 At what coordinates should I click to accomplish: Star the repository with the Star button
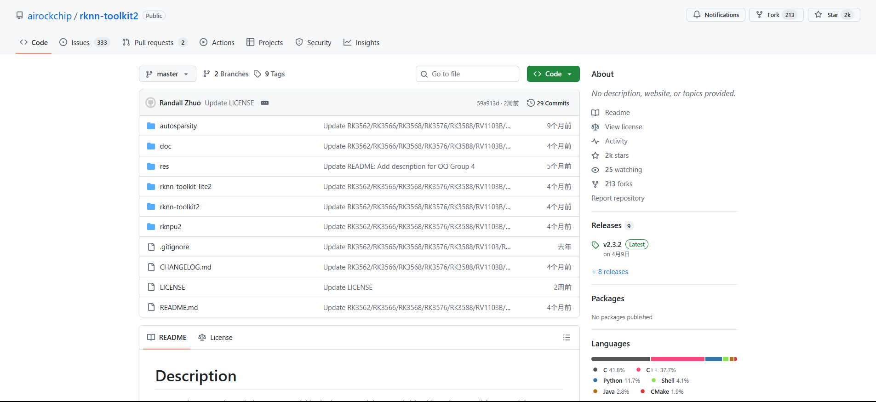pyautogui.click(x=834, y=15)
